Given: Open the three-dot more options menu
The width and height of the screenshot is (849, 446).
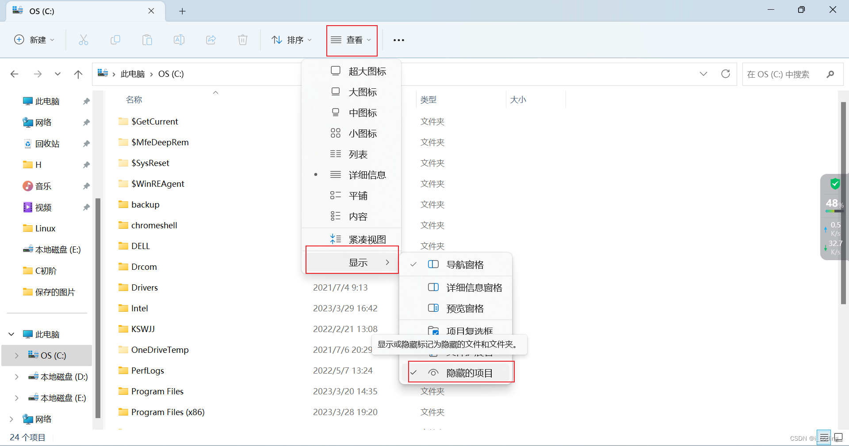Looking at the screenshot, I should [398, 40].
